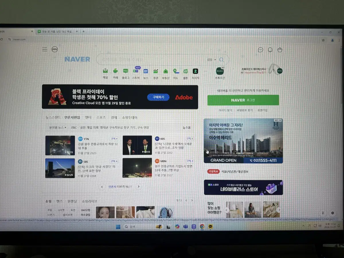Subscribe to KBS with 구독 button

(x=189, y=138)
